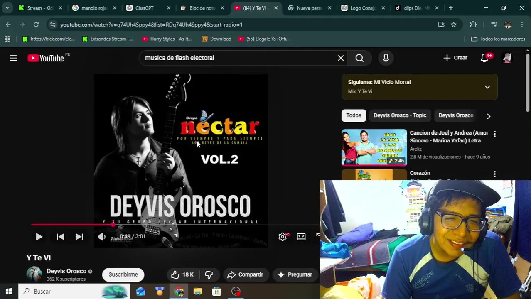
Task: Show more filter chips with the right arrow
Action: pyautogui.click(x=489, y=116)
